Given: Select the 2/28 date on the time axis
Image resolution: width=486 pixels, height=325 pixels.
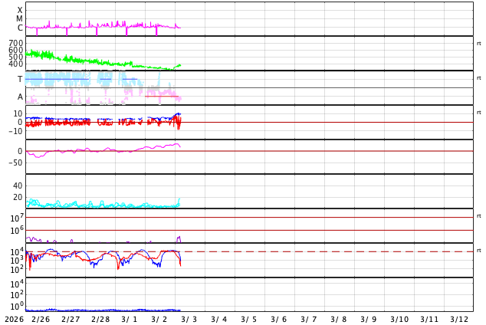Looking at the screenshot, I should click(100, 319).
